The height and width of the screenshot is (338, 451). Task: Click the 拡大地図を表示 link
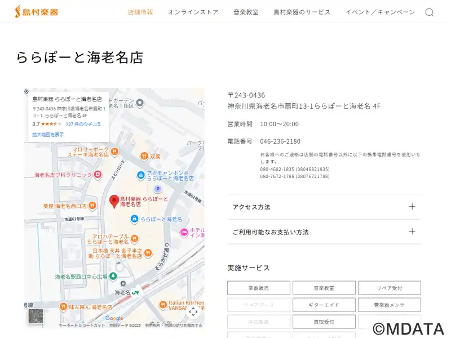pyautogui.click(x=48, y=135)
